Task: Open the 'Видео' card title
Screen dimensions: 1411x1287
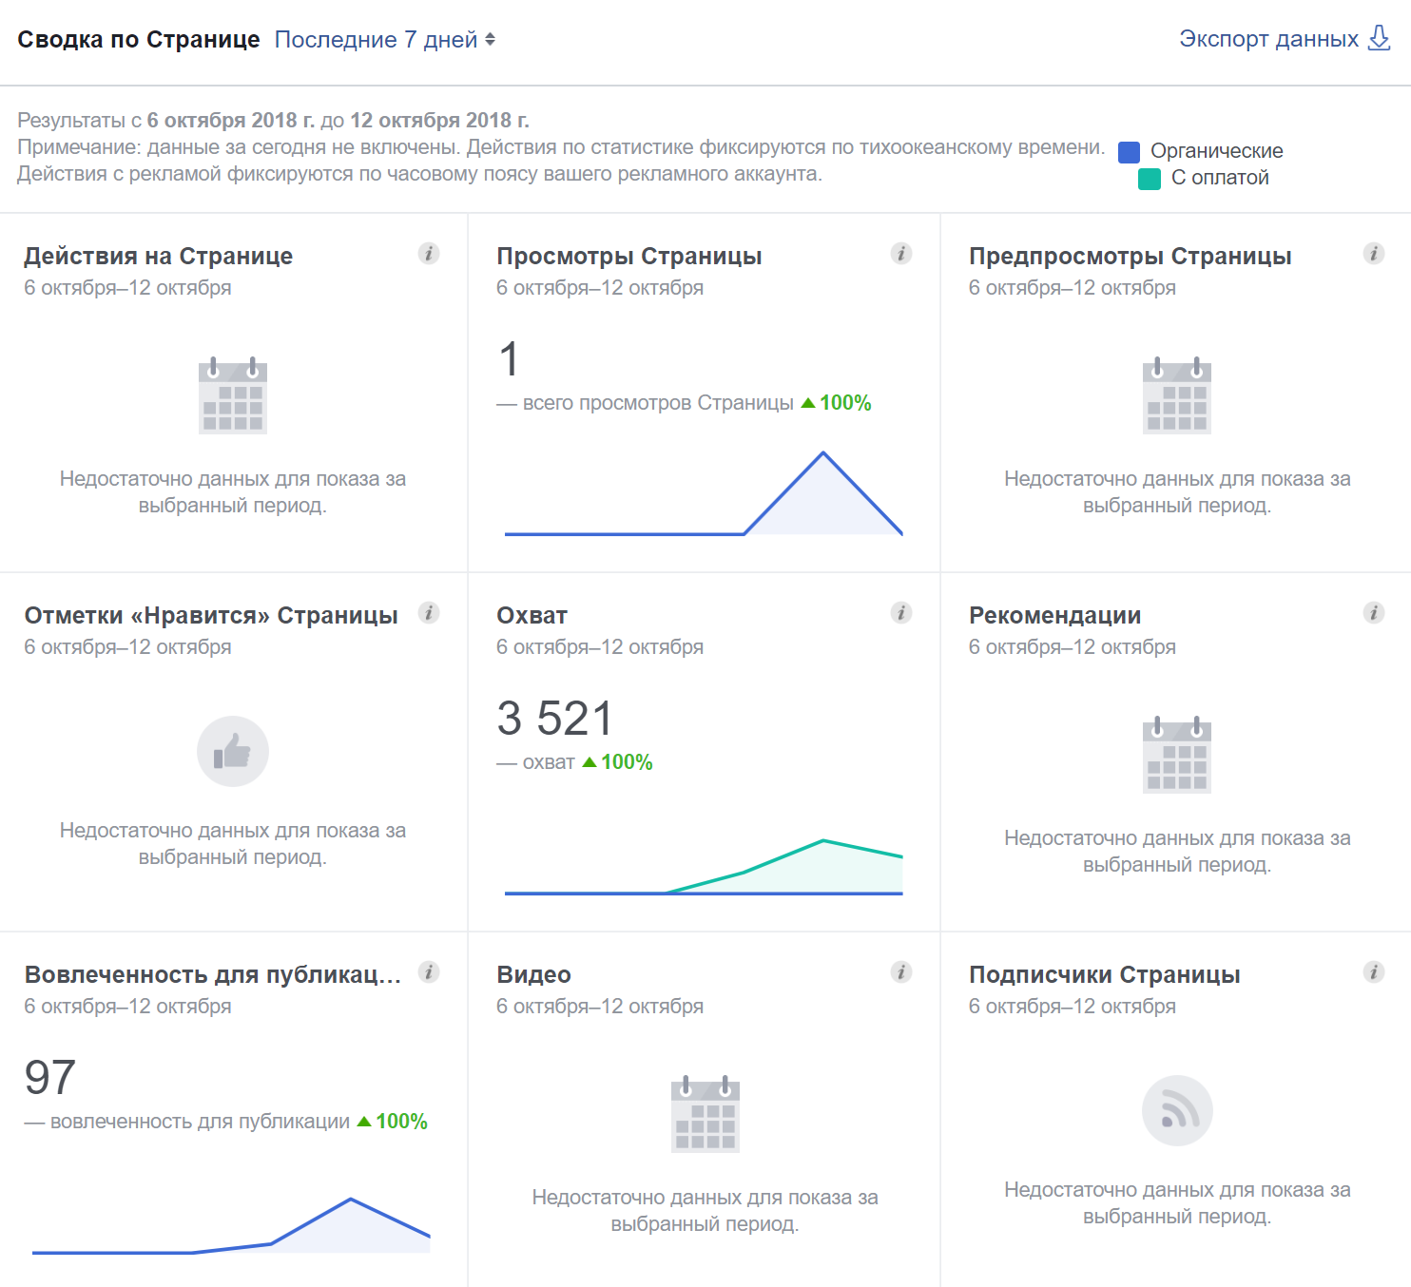Action: click(534, 975)
